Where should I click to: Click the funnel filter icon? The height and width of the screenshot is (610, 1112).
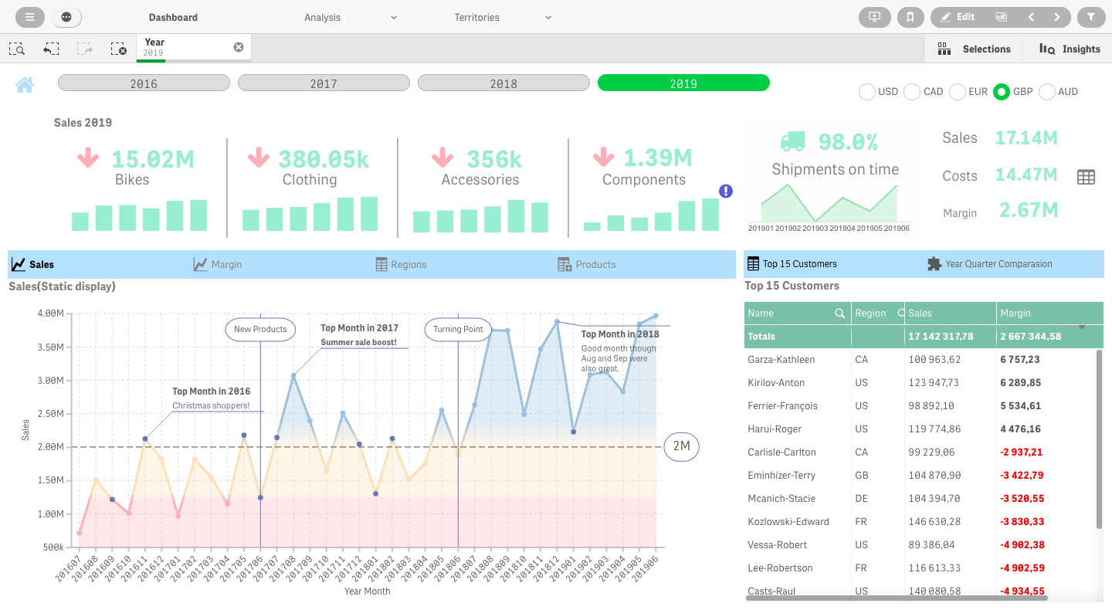[x=1090, y=17]
